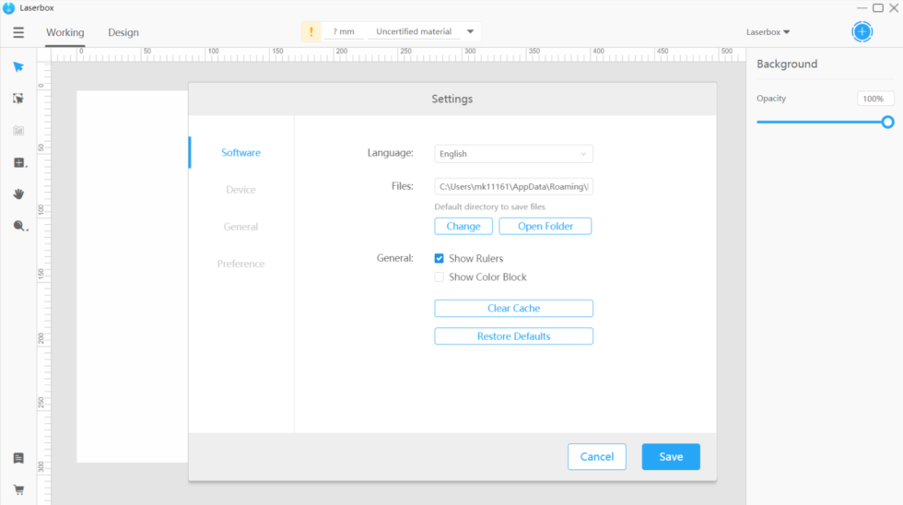This screenshot has width=903, height=505.
Task: Click the Laserbox app logo
Action: (8, 8)
